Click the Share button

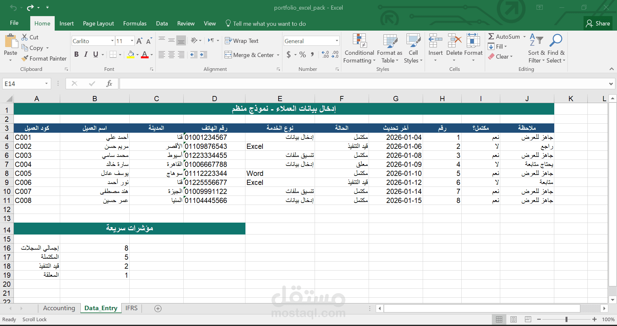(598, 24)
